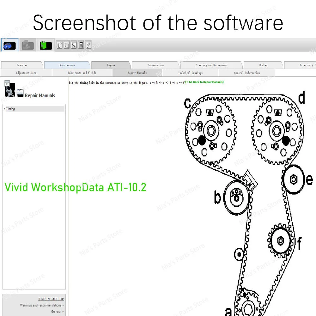Viewport: 316px width, 316px height.
Task: Open the green book icon in toolbar
Action: coord(46,45)
